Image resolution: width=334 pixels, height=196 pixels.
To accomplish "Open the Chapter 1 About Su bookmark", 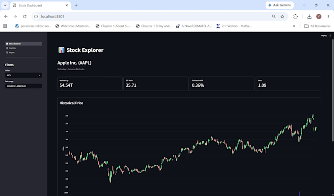I will coord(113,26).
